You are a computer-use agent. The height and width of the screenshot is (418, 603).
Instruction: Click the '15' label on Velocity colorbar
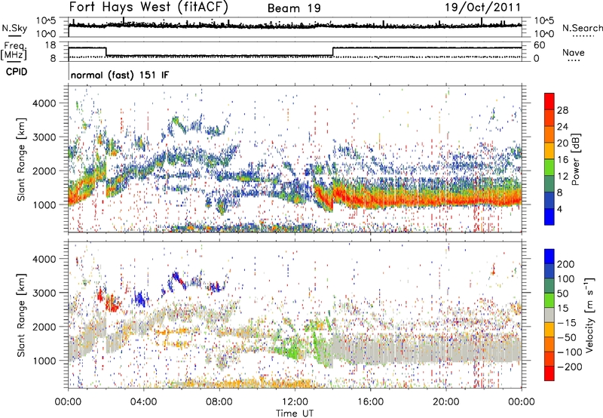tap(562, 309)
